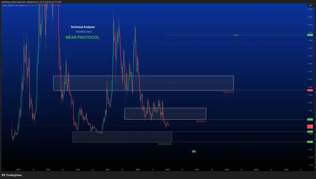Image resolution: width=316 pixels, height=179 pixels.
Task: Click the green 0.499 price tag
Action: click(x=310, y=142)
